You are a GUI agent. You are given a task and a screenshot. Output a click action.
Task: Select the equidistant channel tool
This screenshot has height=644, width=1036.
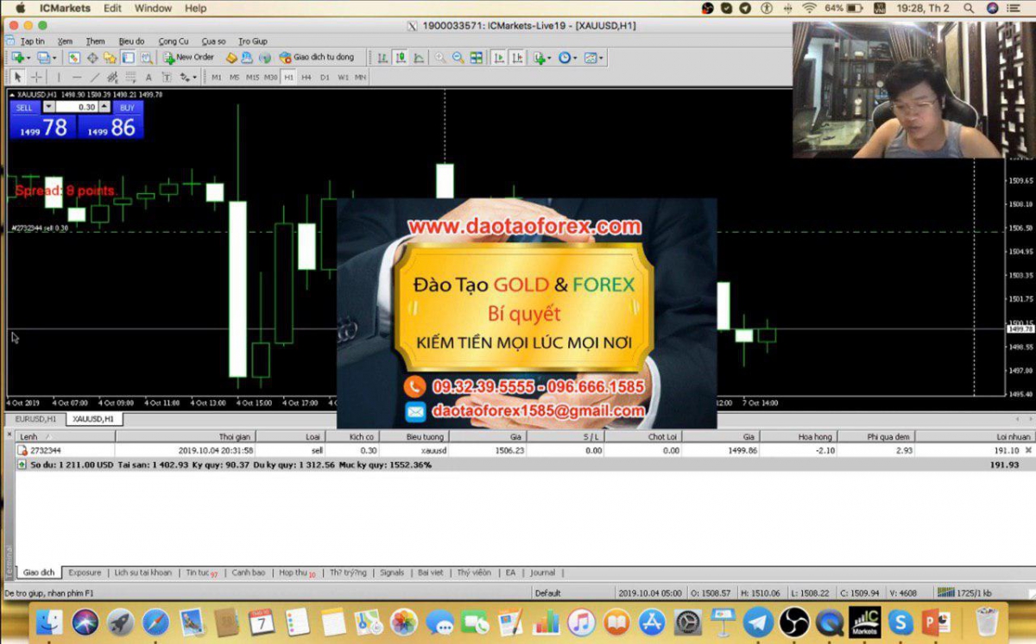coord(112,78)
